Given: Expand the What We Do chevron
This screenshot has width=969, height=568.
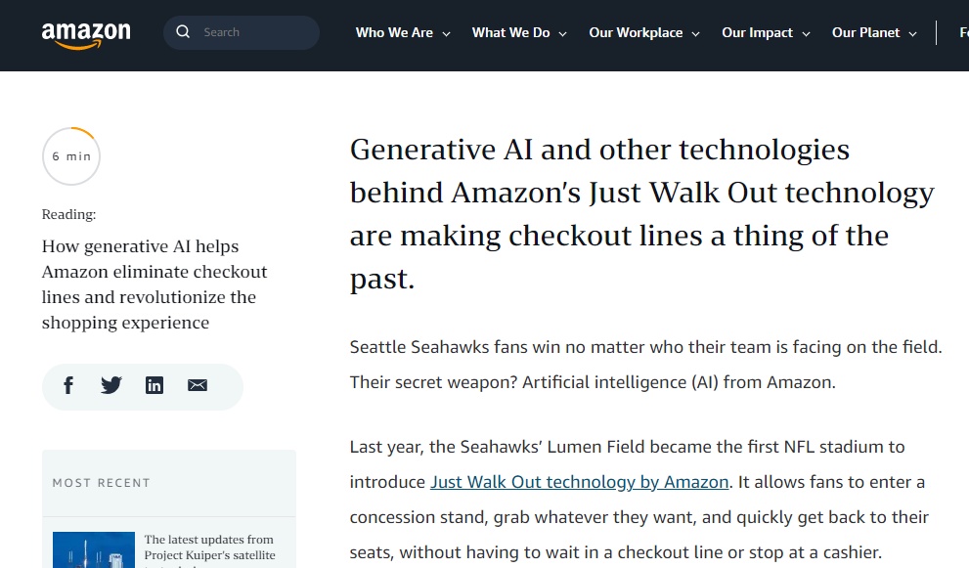Looking at the screenshot, I should (x=562, y=34).
